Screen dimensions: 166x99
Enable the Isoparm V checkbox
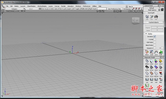coord(162,48)
